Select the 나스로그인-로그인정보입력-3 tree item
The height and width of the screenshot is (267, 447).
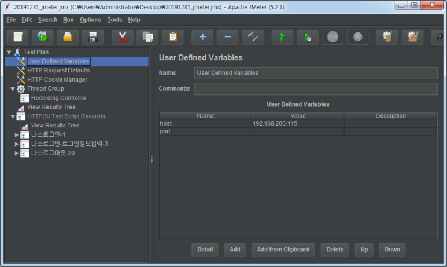[69, 144]
